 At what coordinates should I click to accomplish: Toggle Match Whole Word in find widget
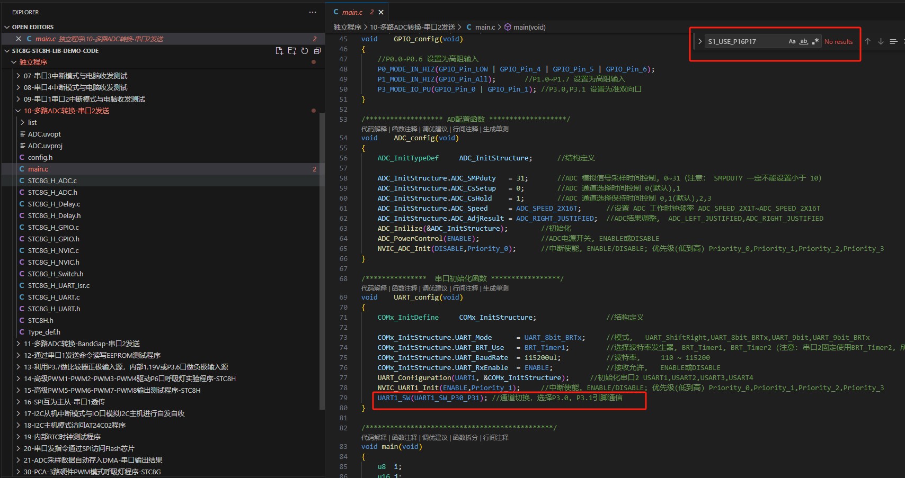coord(804,41)
